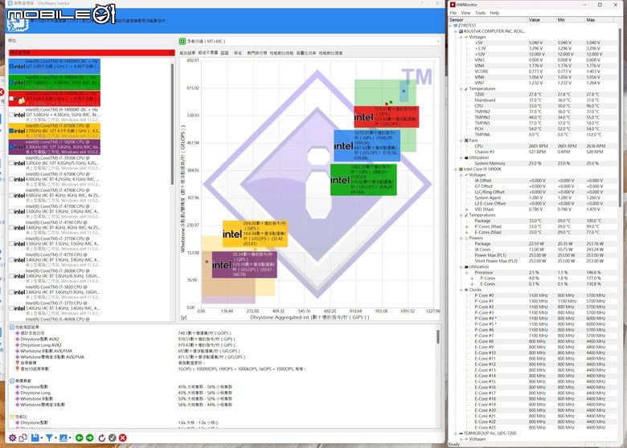Viewport: 627px width, 448px height.
Task: Open the filter icon's dropdown arrow
Action: [x=55, y=438]
